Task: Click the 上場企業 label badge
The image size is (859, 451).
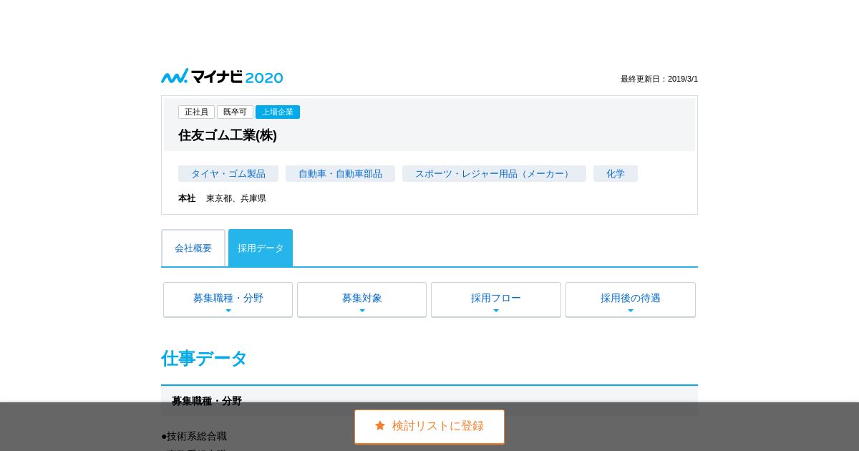Action: pyautogui.click(x=278, y=112)
